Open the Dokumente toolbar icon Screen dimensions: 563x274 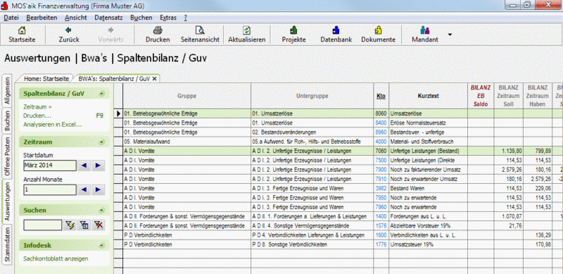point(378,30)
